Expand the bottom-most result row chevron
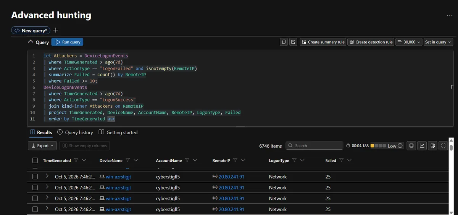The width and height of the screenshot is (458, 215). point(47,209)
